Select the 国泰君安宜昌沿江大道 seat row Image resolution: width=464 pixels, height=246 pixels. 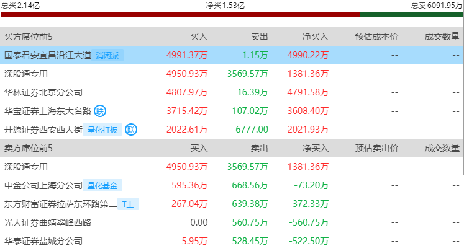pyautogui.click(x=232, y=55)
